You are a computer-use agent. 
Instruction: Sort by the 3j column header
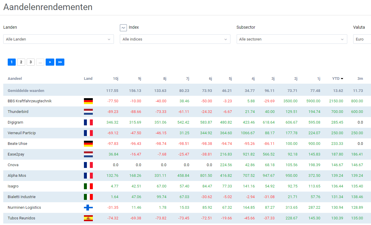[273, 79]
